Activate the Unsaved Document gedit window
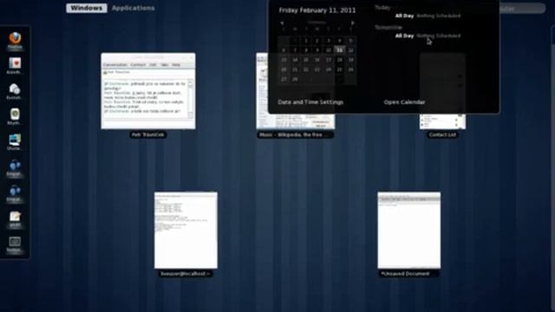The image size is (555, 312). tap(408, 231)
